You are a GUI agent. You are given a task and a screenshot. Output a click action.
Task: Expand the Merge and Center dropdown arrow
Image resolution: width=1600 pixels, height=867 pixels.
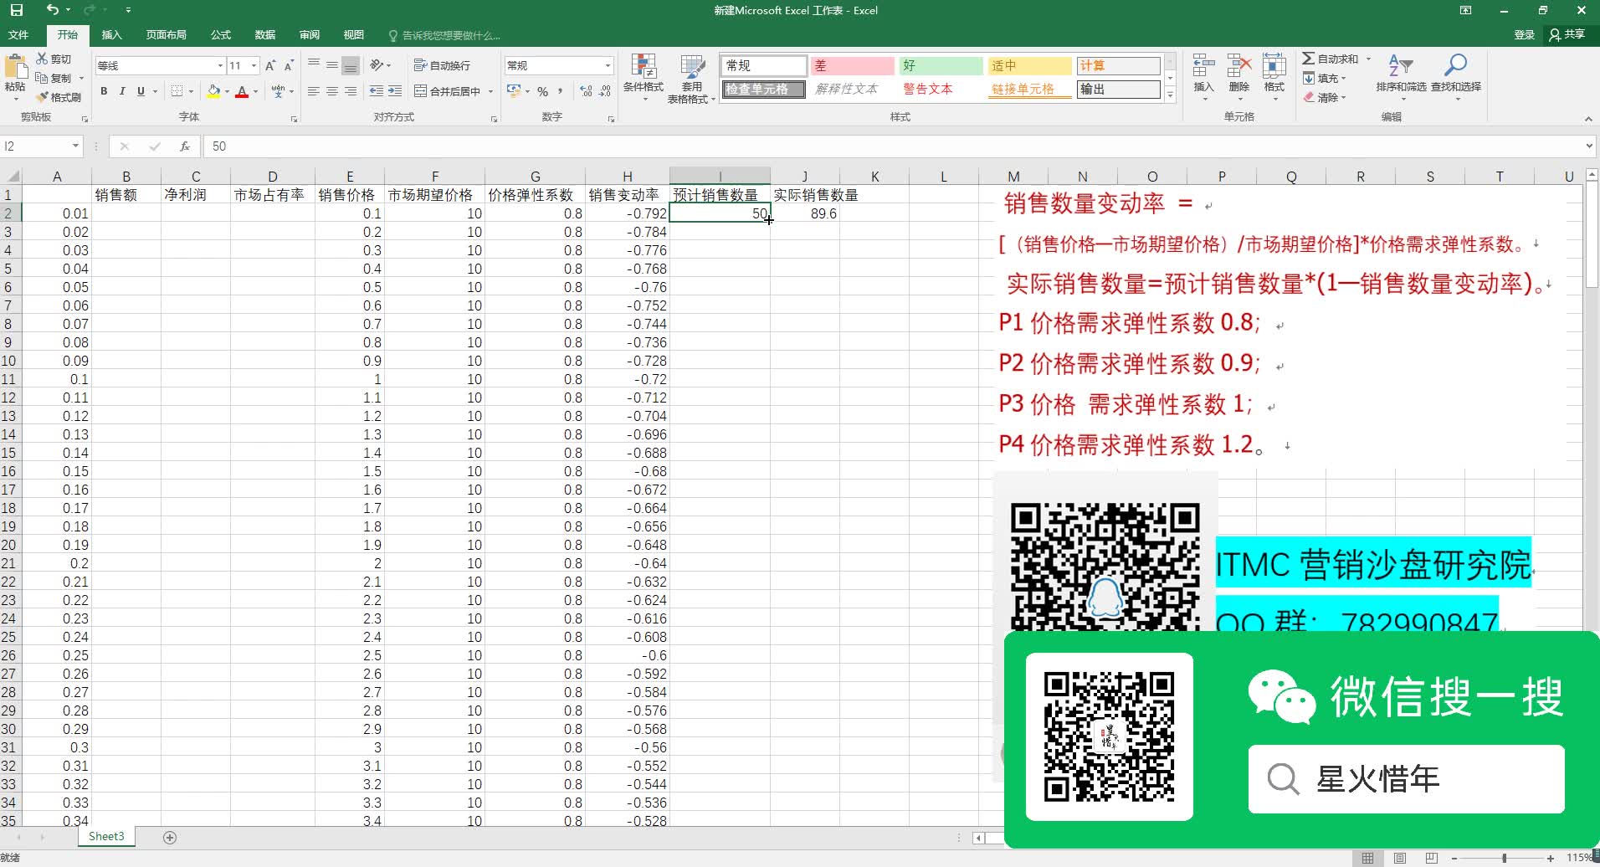[490, 91]
